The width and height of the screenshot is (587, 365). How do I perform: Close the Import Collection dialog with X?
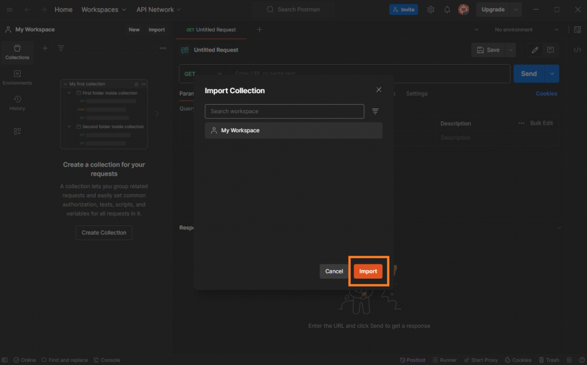pyautogui.click(x=378, y=90)
